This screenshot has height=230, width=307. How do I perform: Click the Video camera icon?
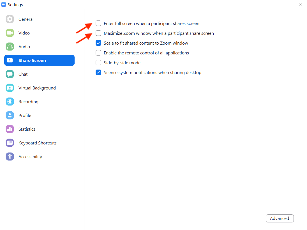(x=10, y=33)
